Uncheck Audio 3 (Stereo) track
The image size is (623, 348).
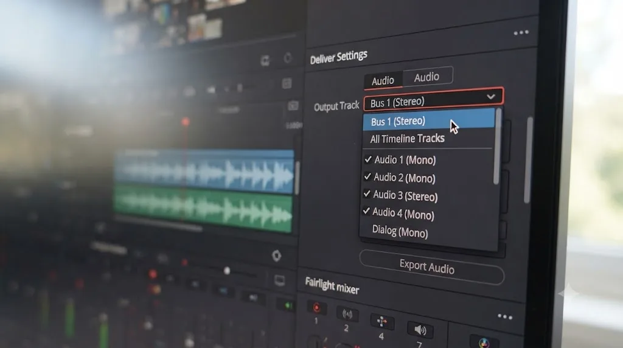coord(367,194)
